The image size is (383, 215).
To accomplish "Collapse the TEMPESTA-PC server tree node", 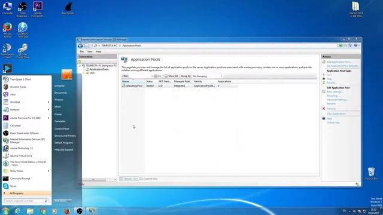I will click(x=80, y=66).
